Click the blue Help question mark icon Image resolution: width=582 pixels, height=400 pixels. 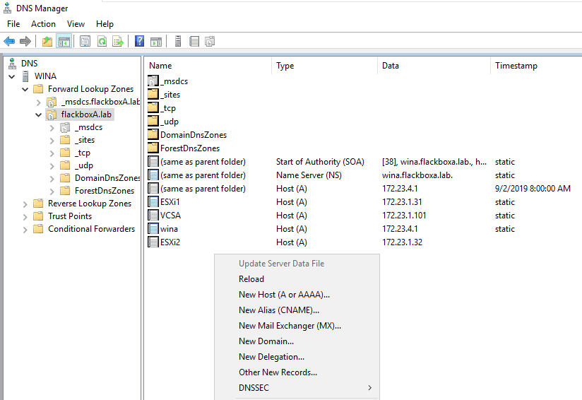(x=140, y=42)
